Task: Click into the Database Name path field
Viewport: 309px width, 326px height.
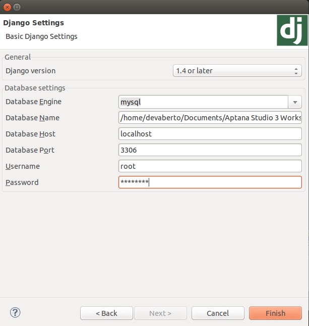Action: coord(210,118)
